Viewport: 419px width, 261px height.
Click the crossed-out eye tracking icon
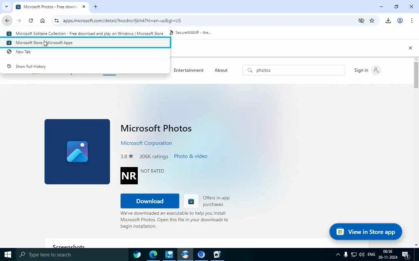(361, 21)
